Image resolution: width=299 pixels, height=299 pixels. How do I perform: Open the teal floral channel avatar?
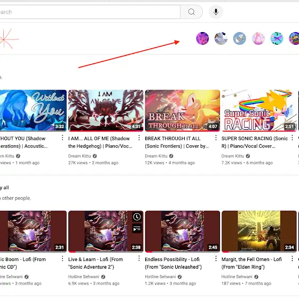click(x=277, y=38)
